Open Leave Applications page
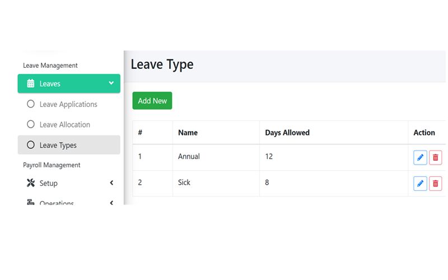Viewport: 448px width, 280px height. pos(68,104)
